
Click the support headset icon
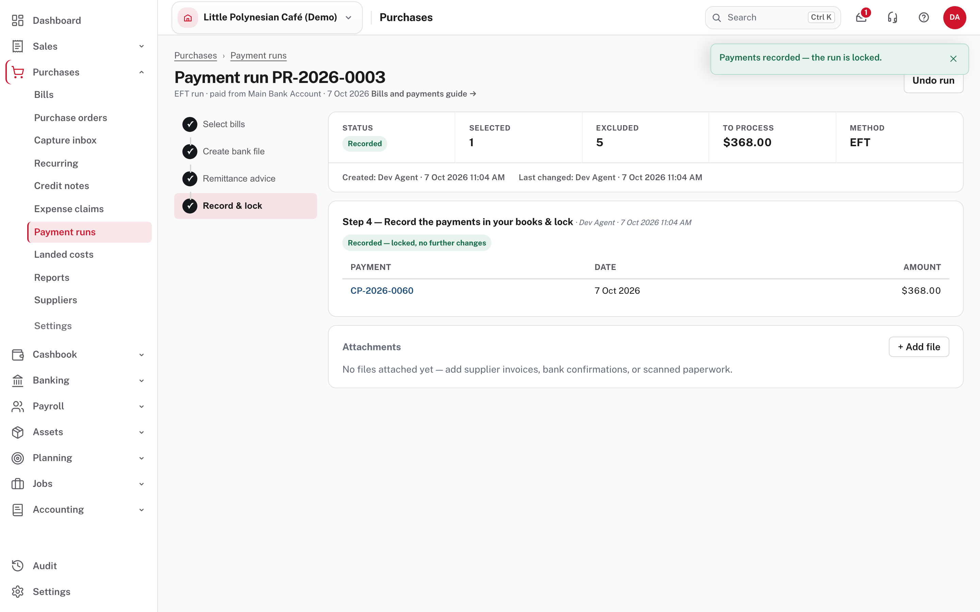pyautogui.click(x=893, y=17)
